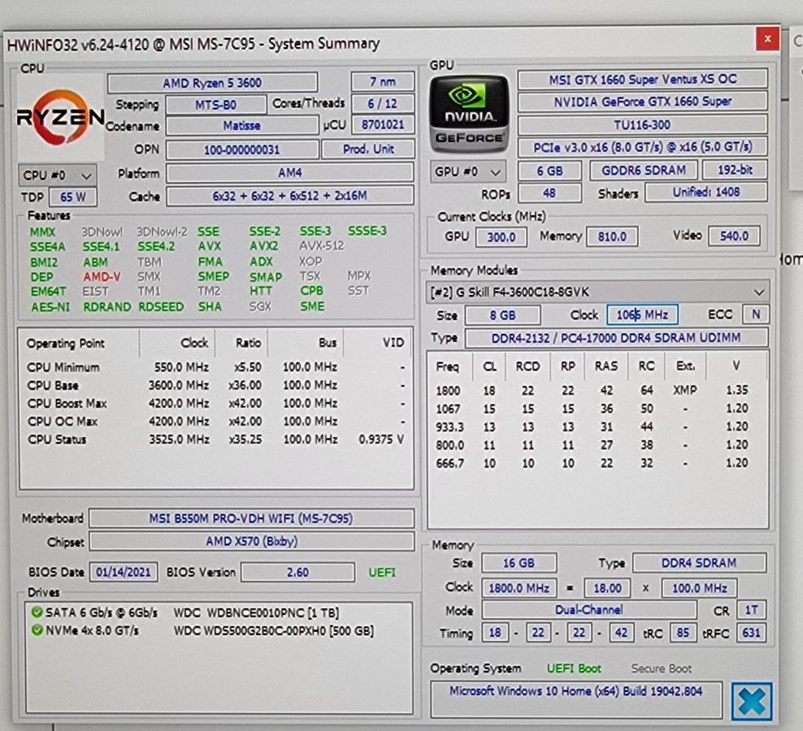The image size is (803, 731).
Task: Click the Microsoft Windows 10 Home build text
Action: (575, 691)
